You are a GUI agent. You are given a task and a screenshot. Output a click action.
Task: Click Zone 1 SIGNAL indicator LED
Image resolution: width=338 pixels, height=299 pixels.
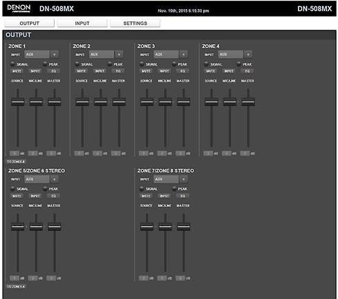point(12,64)
